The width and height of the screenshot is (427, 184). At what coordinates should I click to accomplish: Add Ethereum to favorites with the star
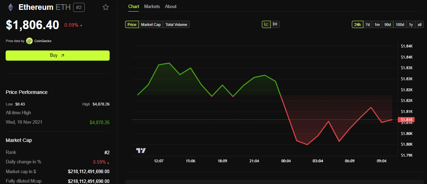pos(106,7)
